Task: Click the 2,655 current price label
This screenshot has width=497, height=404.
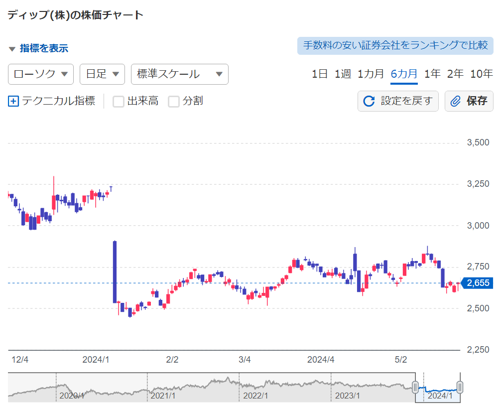Action: pos(477,283)
